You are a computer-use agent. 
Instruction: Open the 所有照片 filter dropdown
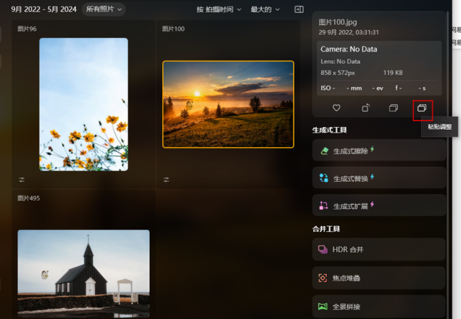point(104,10)
